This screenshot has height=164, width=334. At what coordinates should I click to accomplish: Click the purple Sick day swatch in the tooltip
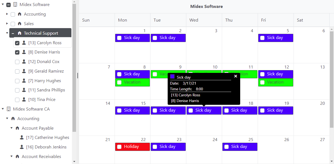point(172,76)
